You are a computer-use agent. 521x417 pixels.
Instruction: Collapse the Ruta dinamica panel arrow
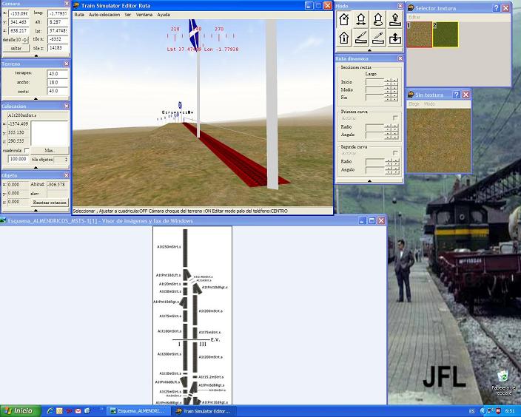369,179
